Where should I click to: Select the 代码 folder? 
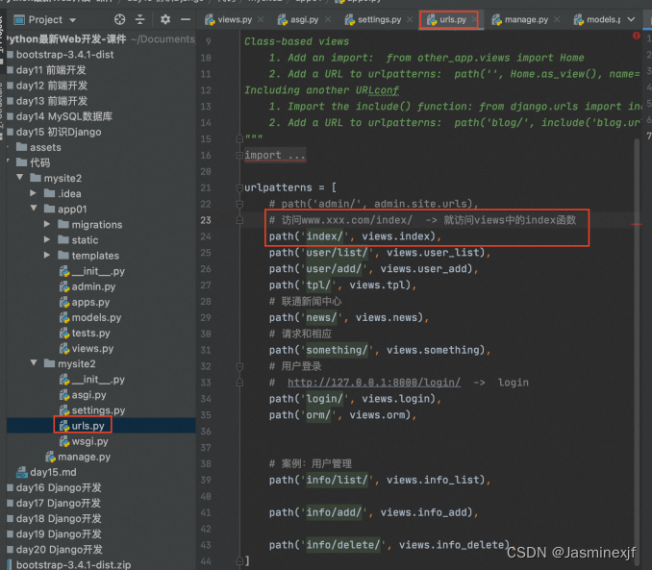pos(34,162)
